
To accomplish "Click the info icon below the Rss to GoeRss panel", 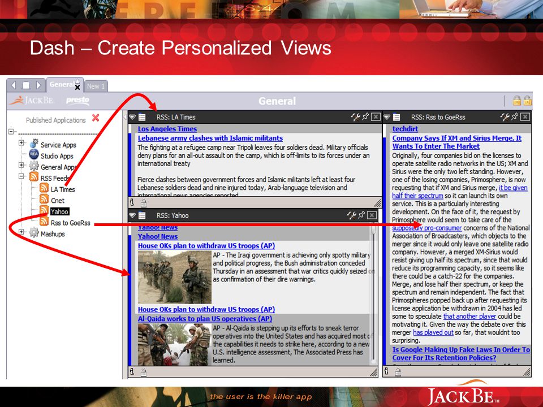I will pyautogui.click(x=386, y=372).
